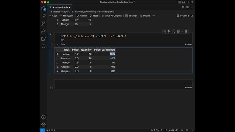Viewport: 235px width, 132px height.
Task: Click the Price_Difference column header
Action: pos(104,50)
